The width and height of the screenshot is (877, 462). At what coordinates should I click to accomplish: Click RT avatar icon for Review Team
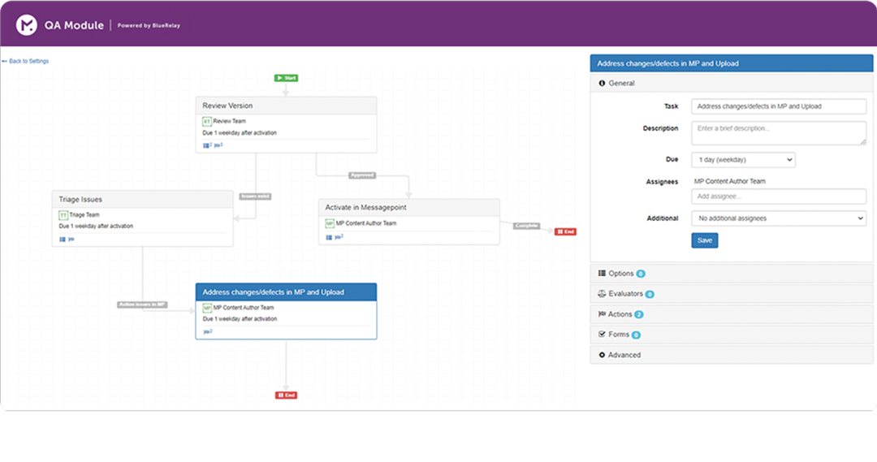tap(206, 121)
